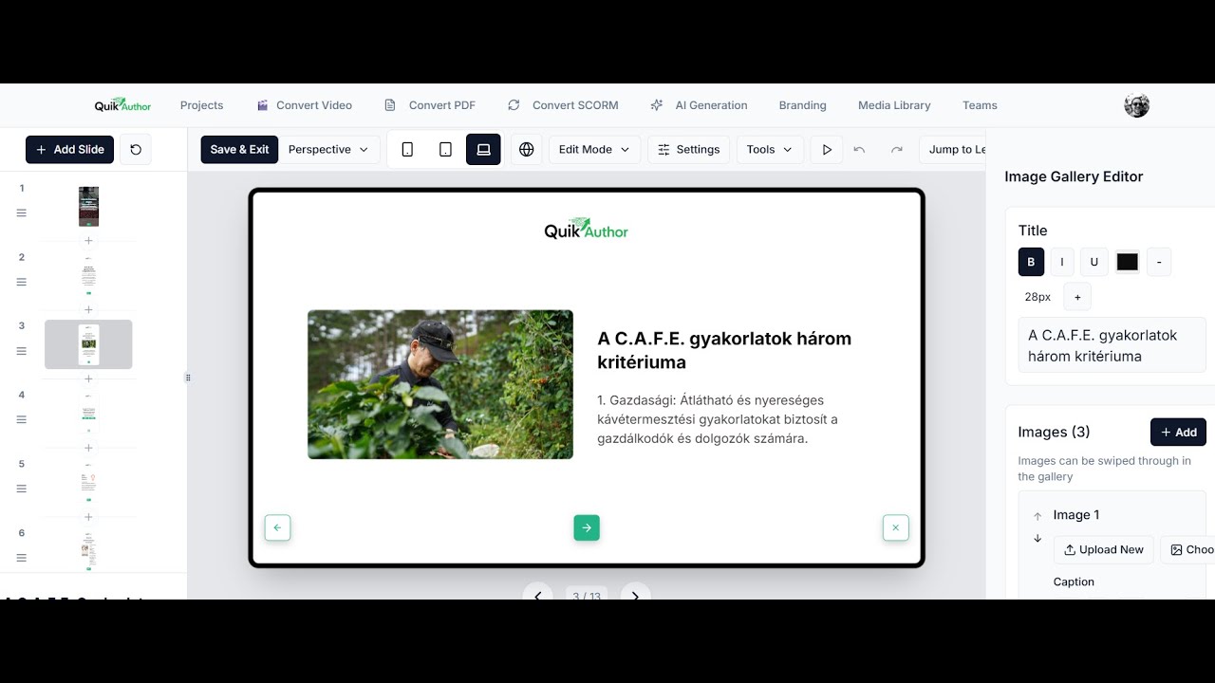Click the green next arrow on the slide
Screen dimensions: 1215x683
(587, 528)
